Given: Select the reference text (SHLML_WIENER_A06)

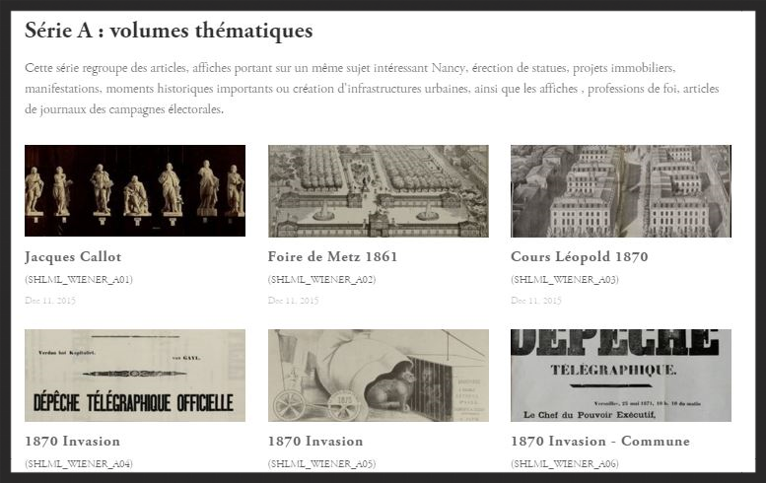Looking at the screenshot, I should click(x=565, y=463).
